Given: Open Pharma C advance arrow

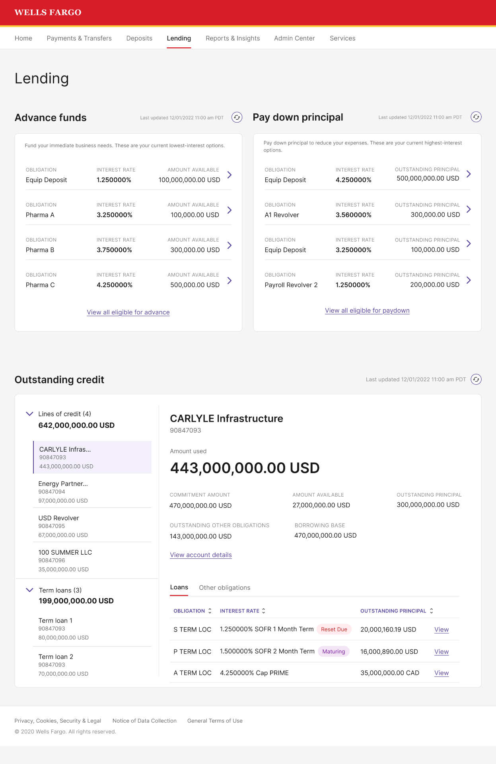Looking at the screenshot, I should coord(230,281).
